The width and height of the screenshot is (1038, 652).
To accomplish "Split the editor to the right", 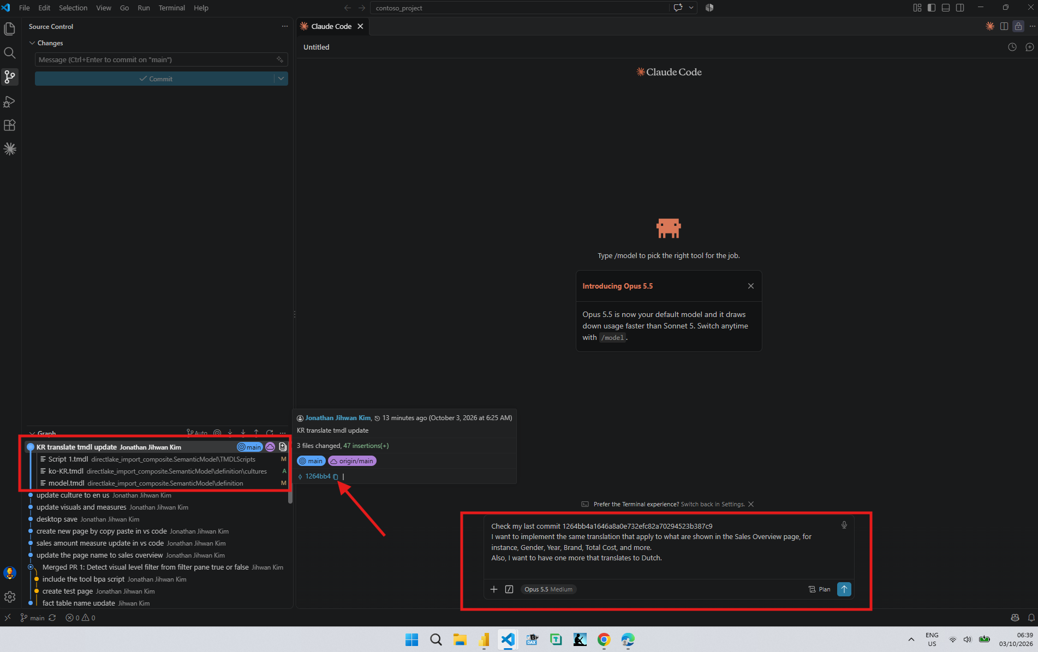I will [1004, 26].
